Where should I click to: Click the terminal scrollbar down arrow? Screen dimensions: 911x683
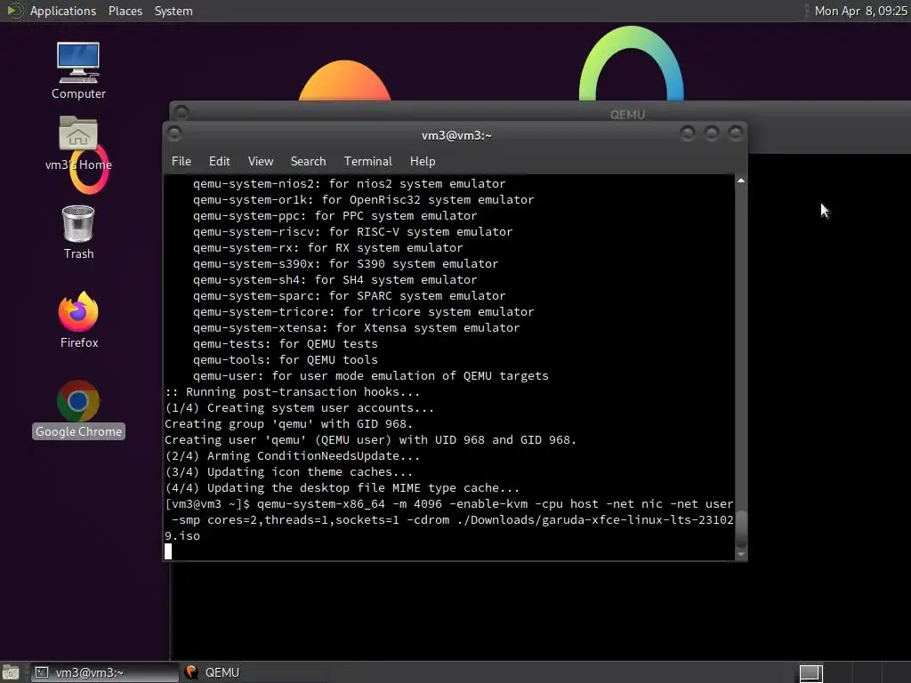[x=741, y=555]
